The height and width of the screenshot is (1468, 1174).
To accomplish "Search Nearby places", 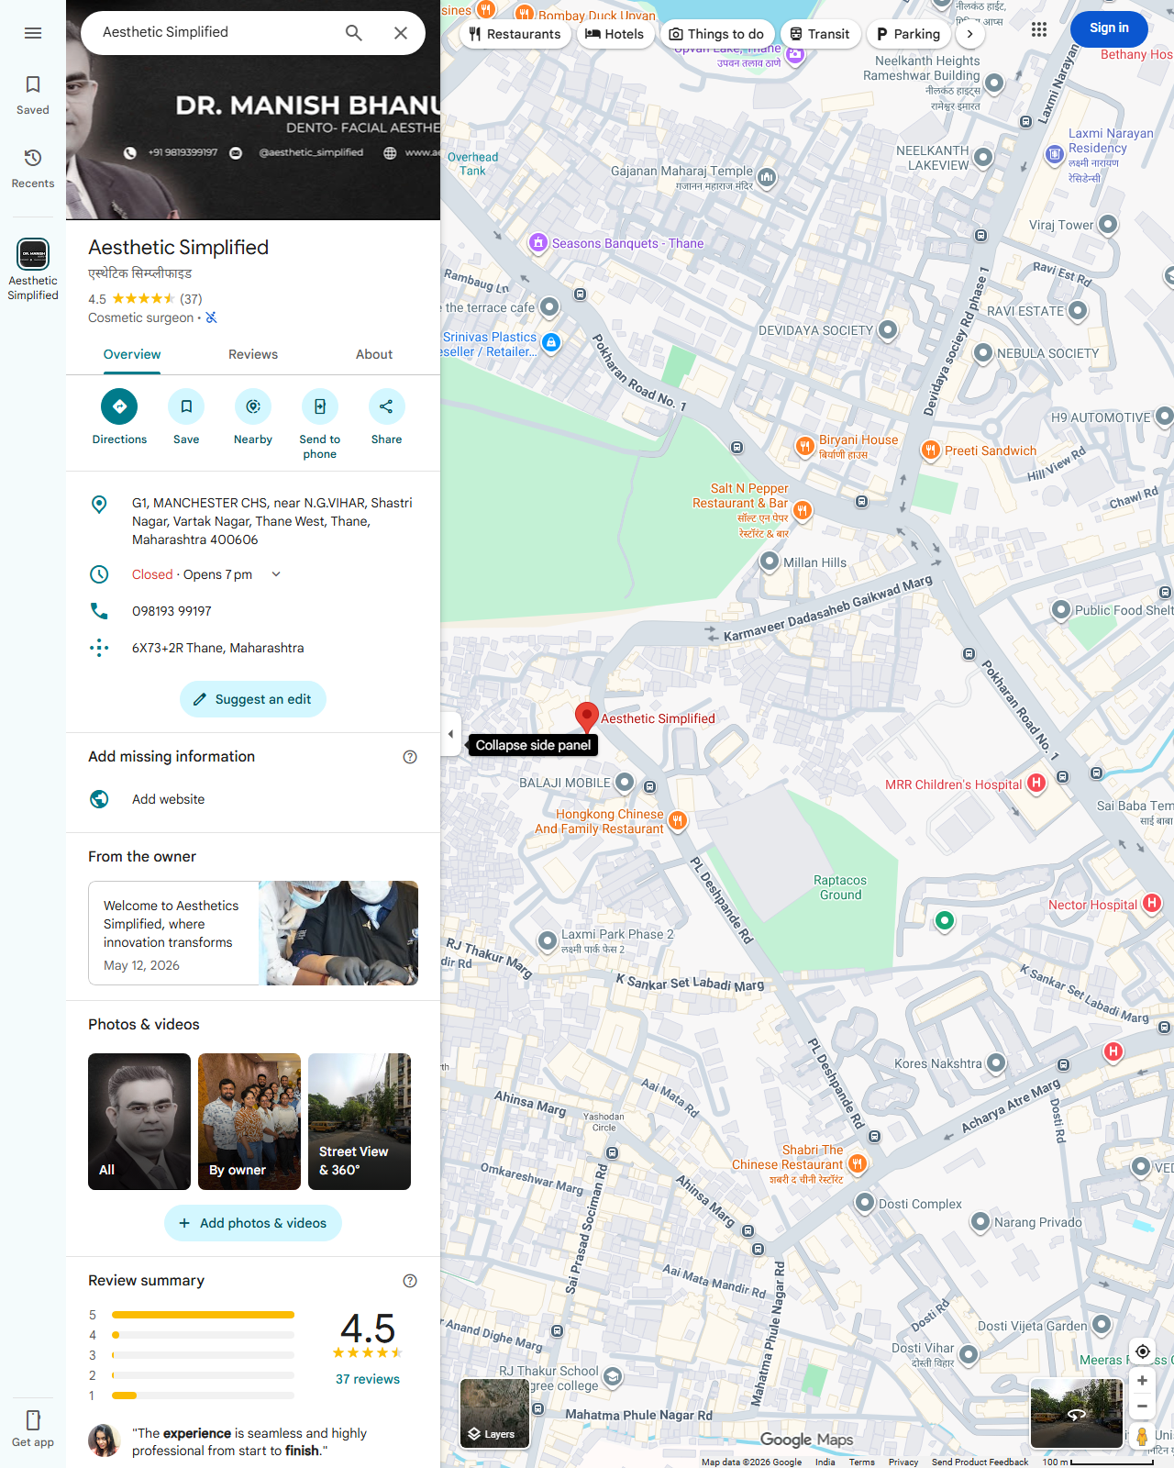I will [253, 417].
